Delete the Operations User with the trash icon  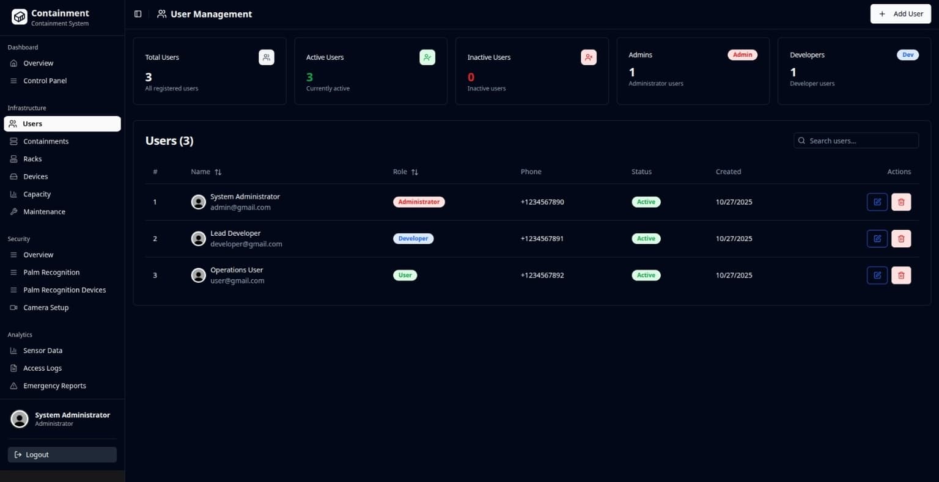point(901,275)
